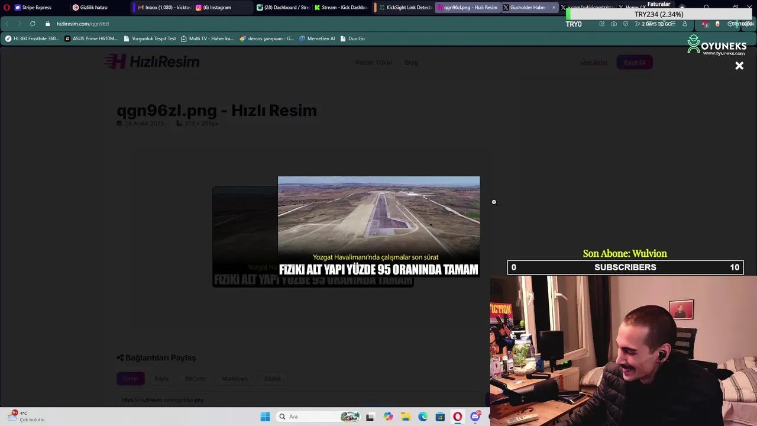
Task: Click the i.hizliresim.com direct link field
Action: pyautogui.click(x=302, y=400)
